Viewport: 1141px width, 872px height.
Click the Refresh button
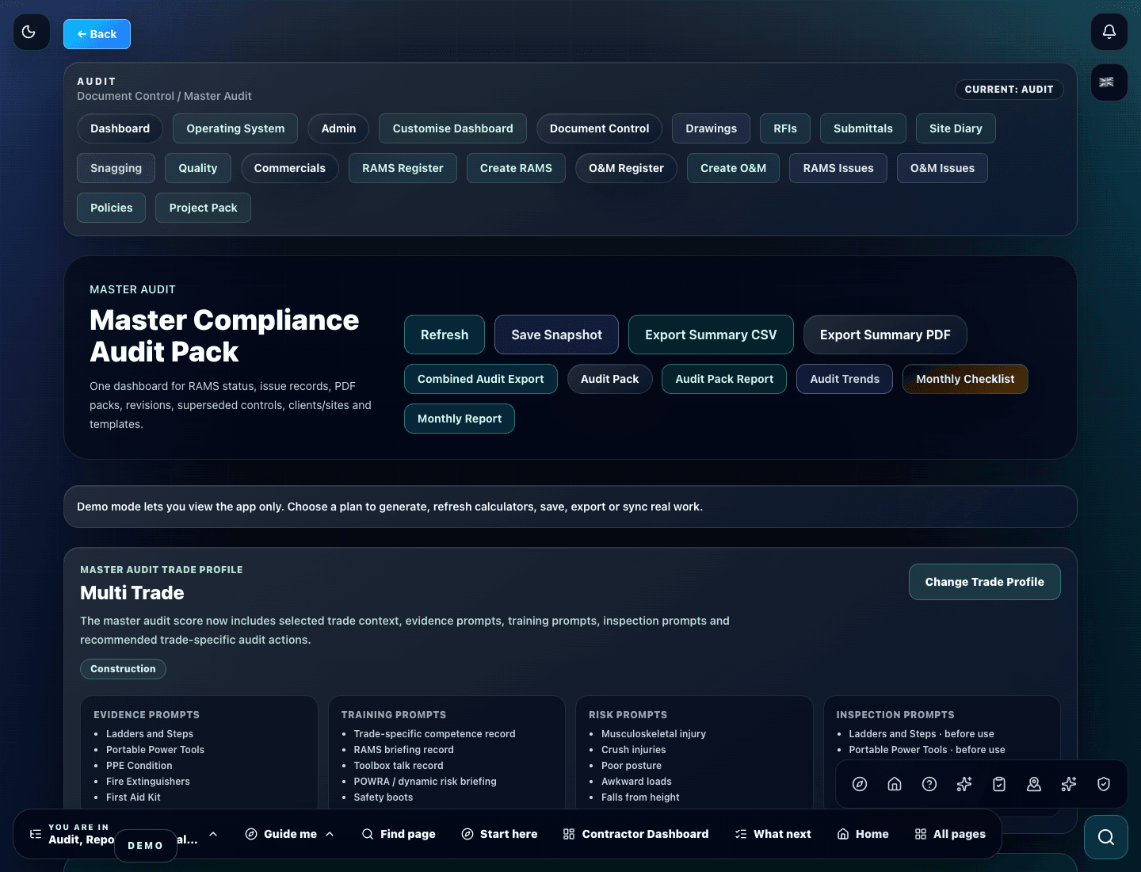(x=445, y=335)
